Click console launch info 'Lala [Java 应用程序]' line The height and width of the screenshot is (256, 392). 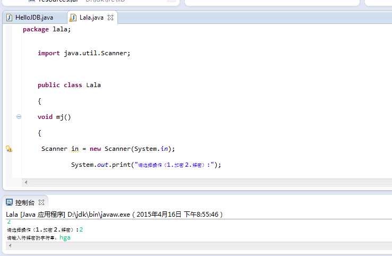(114, 215)
